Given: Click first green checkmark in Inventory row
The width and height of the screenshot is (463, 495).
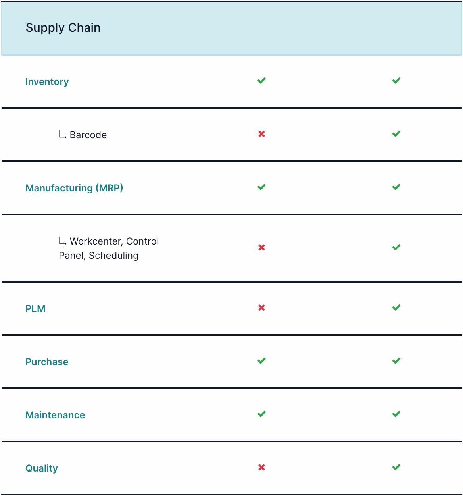Looking at the screenshot, I should tap(261, 81).
